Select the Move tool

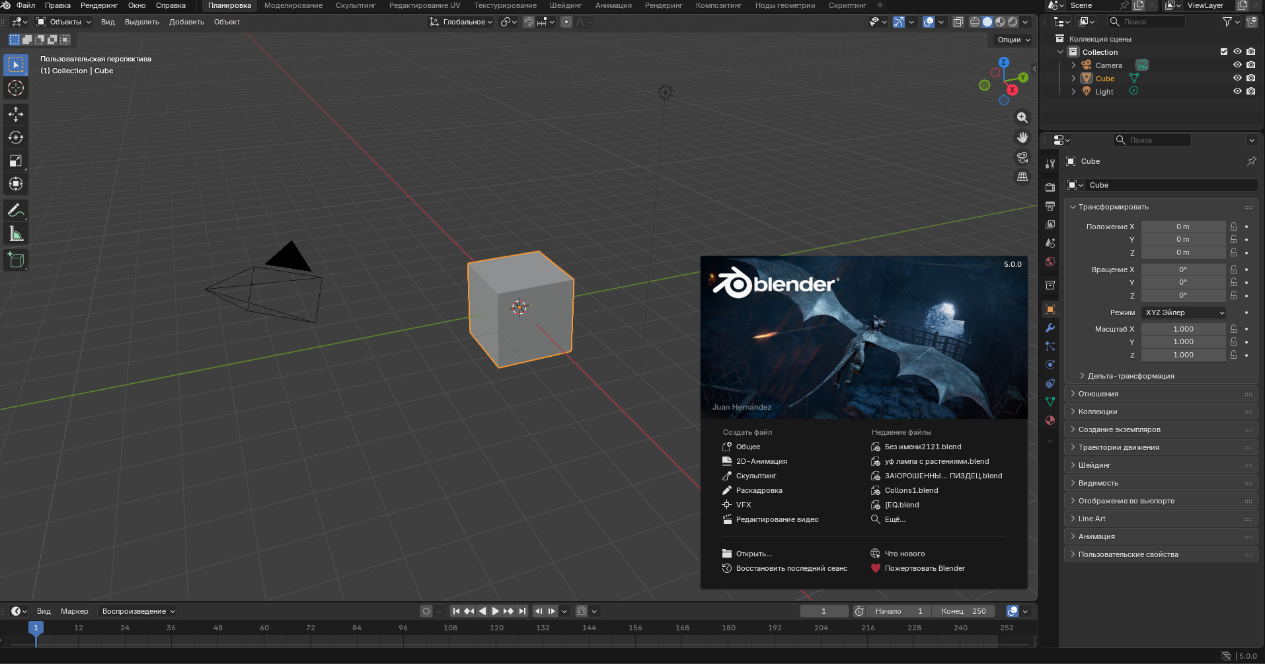(x=16, y=114)
